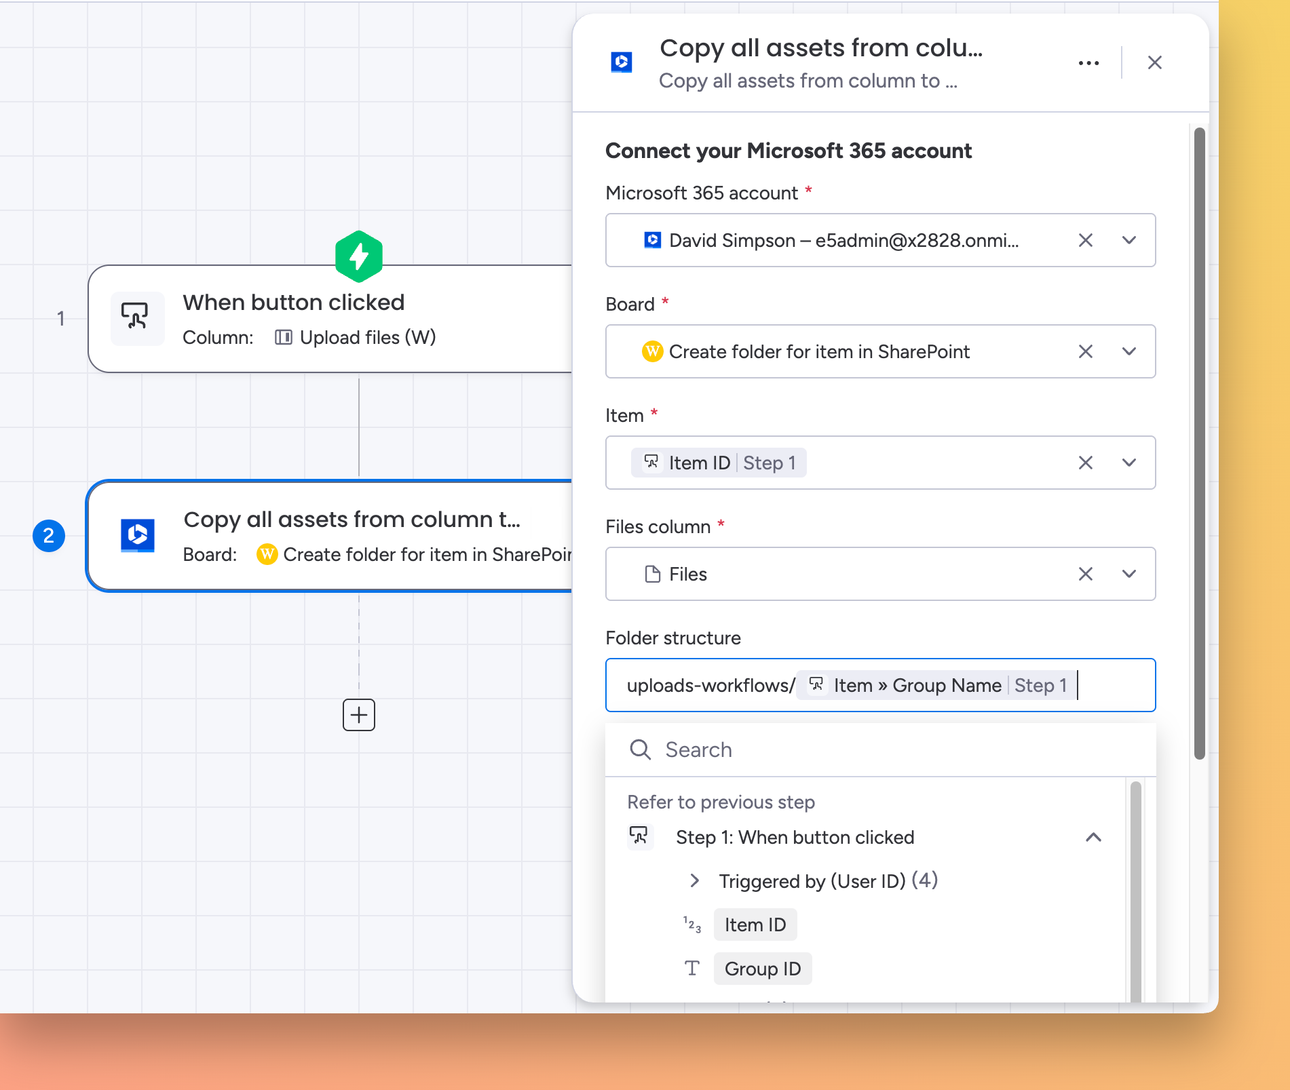Open the Files column dropdown chevron
The image size is (1290, 1090).
click(x=1128, y=574)
